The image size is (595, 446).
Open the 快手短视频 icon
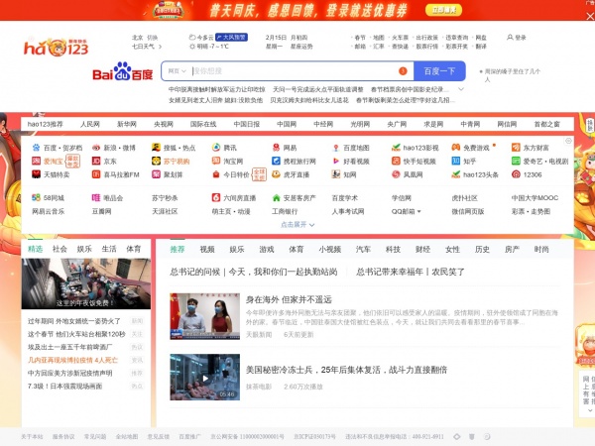coord(396,162)
